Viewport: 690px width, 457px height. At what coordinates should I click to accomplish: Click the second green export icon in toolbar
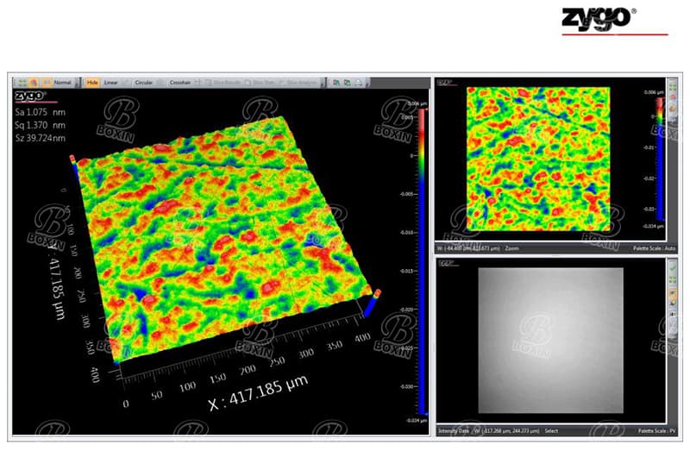coord(348,82)
